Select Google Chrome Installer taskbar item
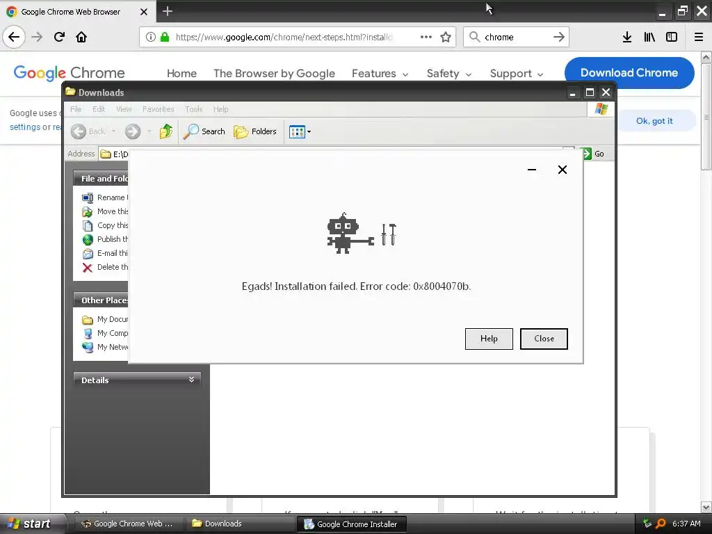 (351, 524)
